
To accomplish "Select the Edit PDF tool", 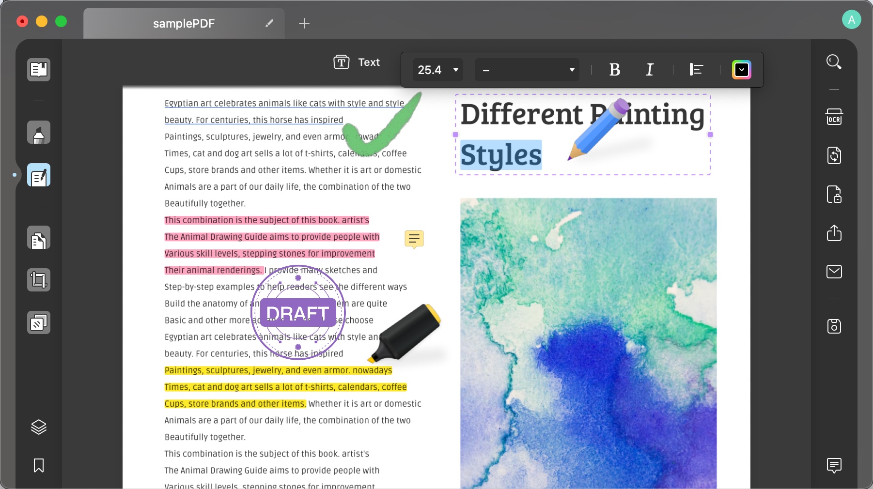I will click(x=39, y=175).
